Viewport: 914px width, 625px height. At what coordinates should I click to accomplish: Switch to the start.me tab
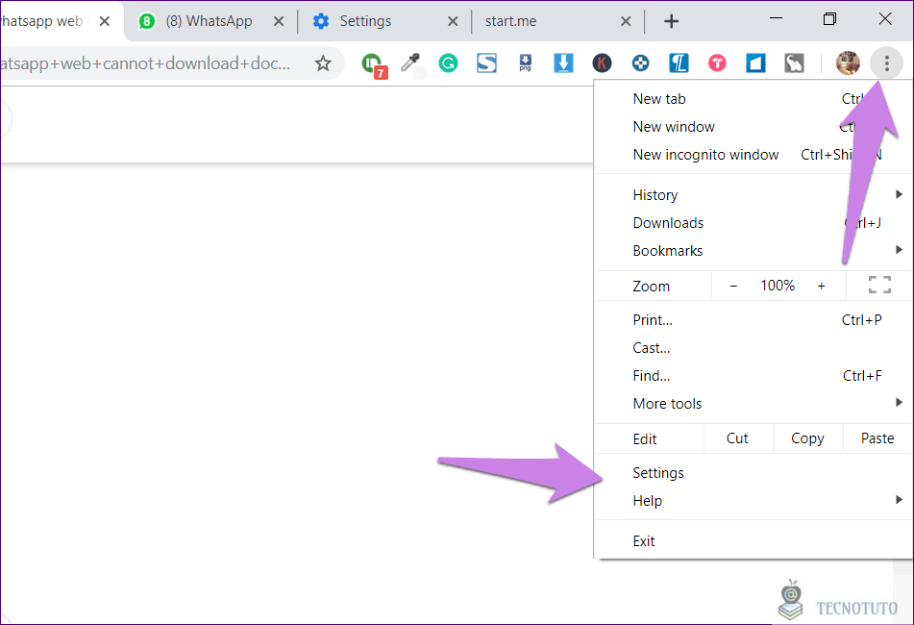click(x=556, y=21)
